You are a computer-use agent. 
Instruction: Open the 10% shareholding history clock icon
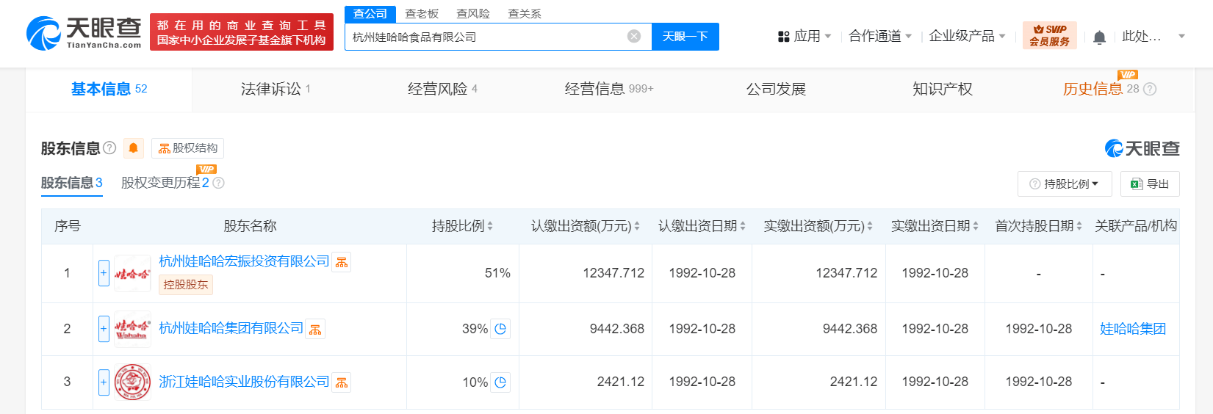[500, 382]
